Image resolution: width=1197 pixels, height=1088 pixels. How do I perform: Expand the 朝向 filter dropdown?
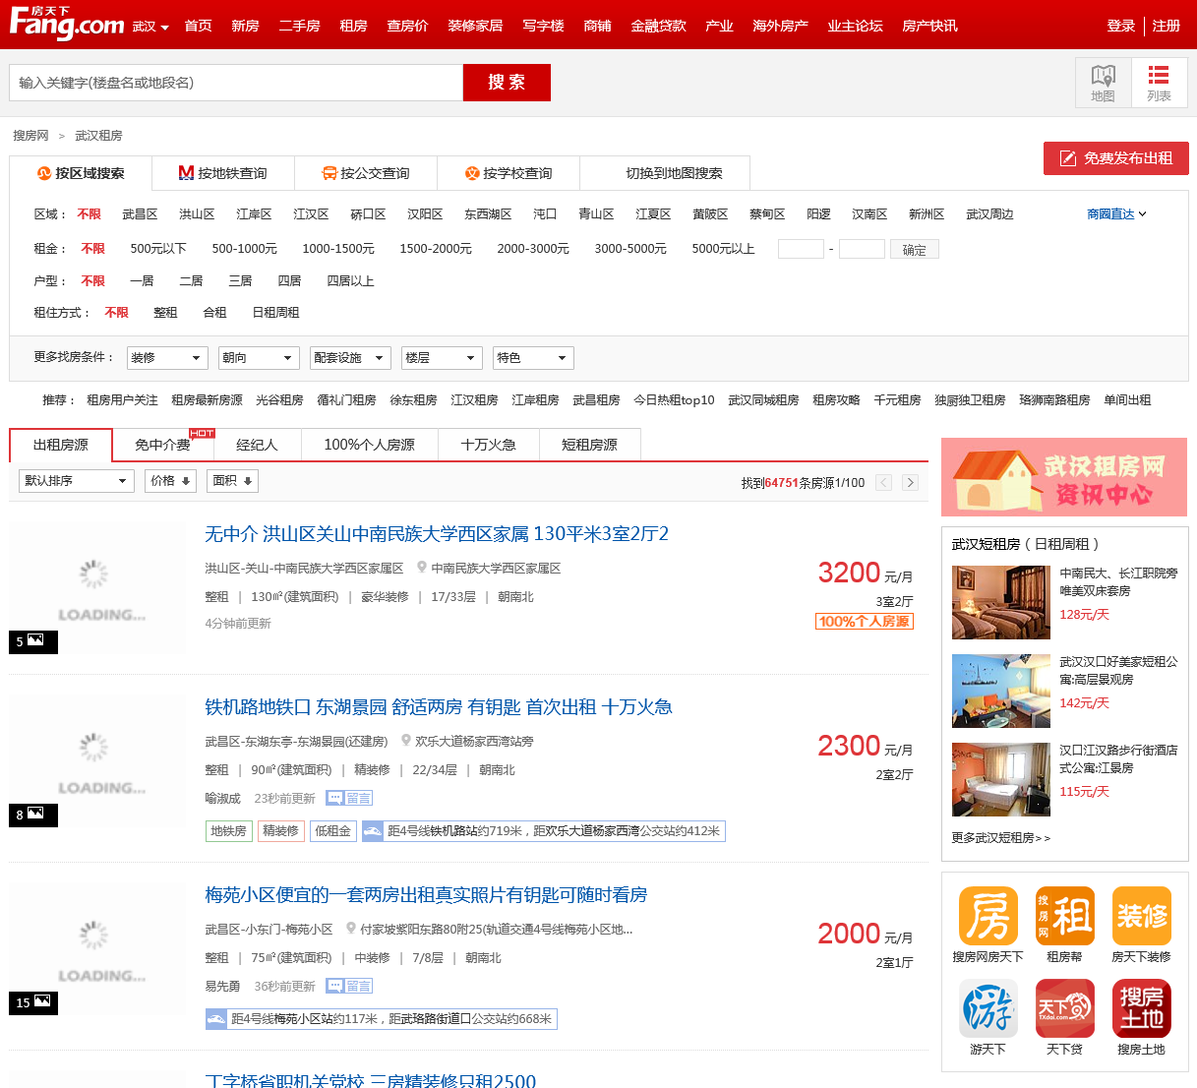coord(259,358)
